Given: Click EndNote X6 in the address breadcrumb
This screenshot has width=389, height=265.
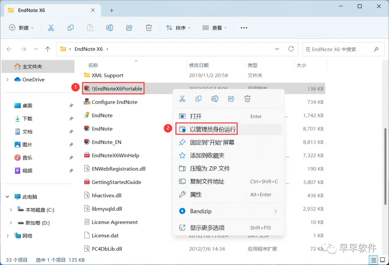Looking at the screenshot, I should 89,49.
